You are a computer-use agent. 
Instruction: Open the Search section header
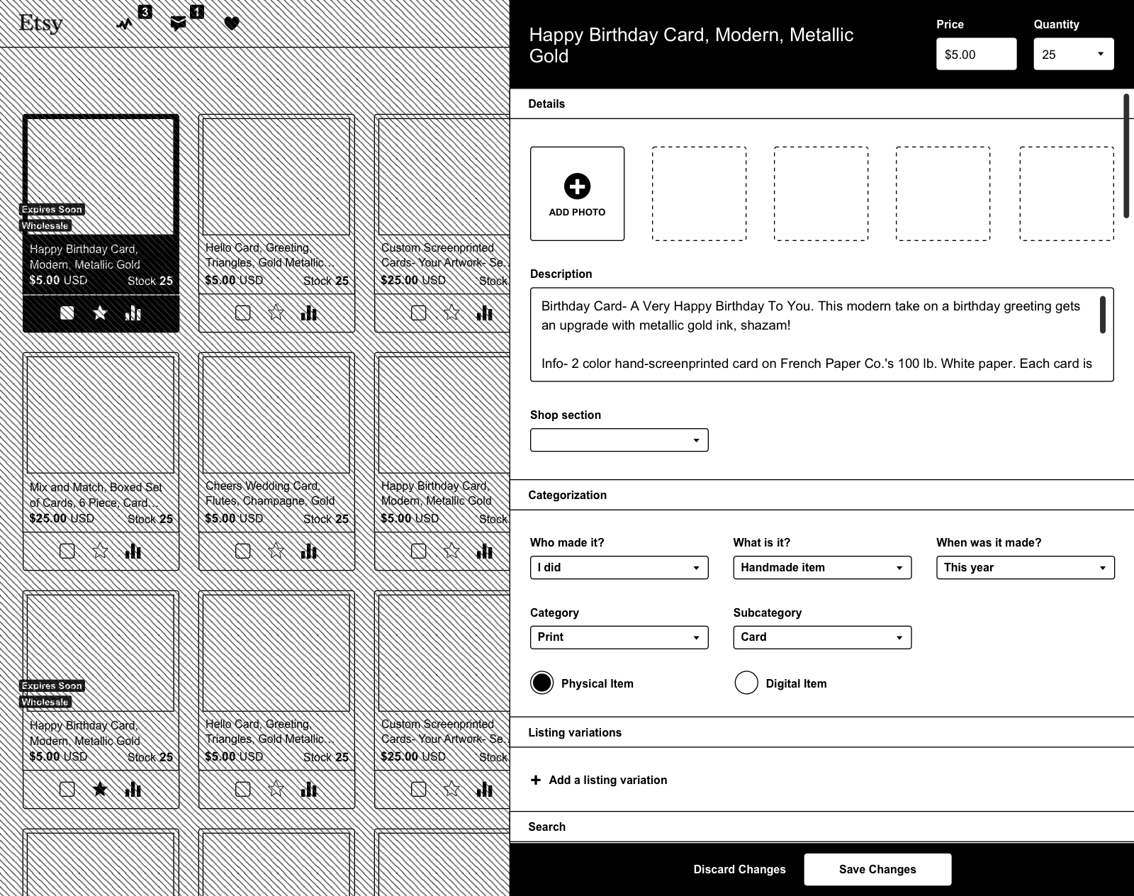[x=546, y=827]
